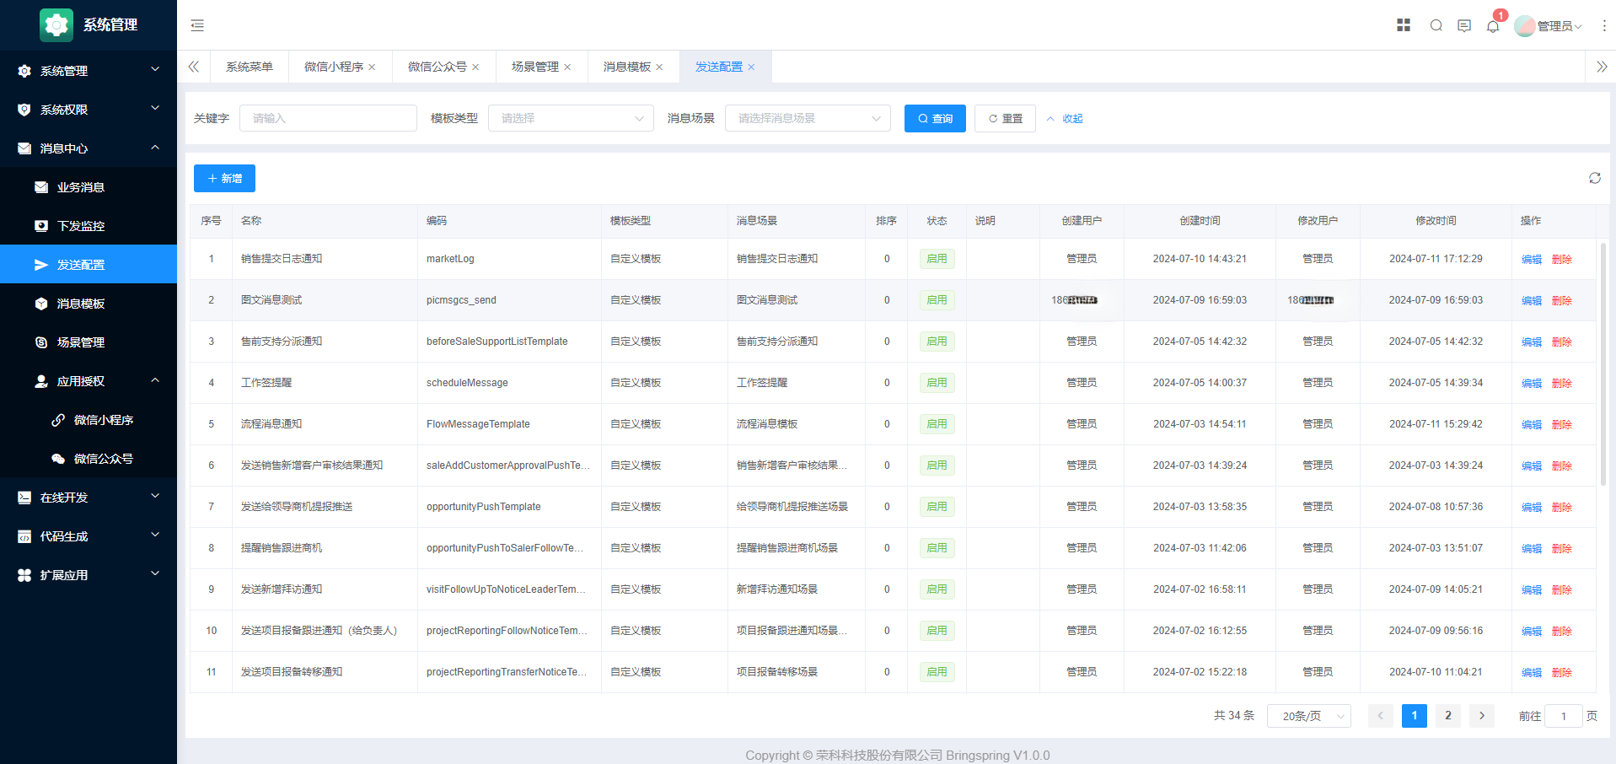
Task: Open the 模板类型 dropdown
Action: click(x=571, y=118)
